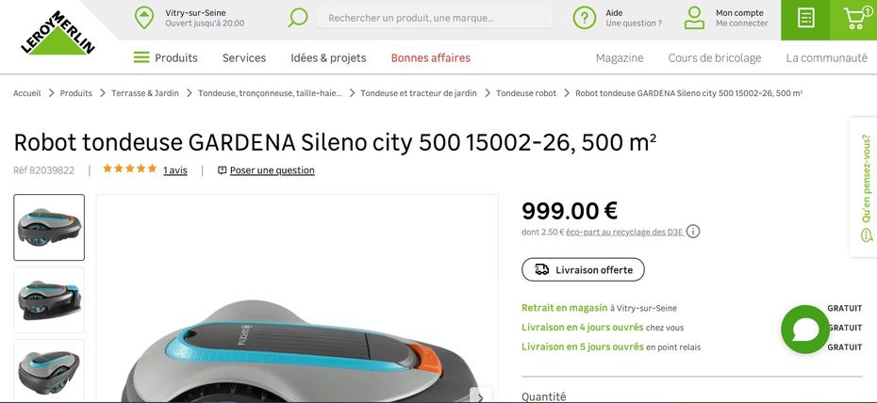Click the Leroy Merlin logo
Viewport: 877px width, 403px height.
(58, 33)
